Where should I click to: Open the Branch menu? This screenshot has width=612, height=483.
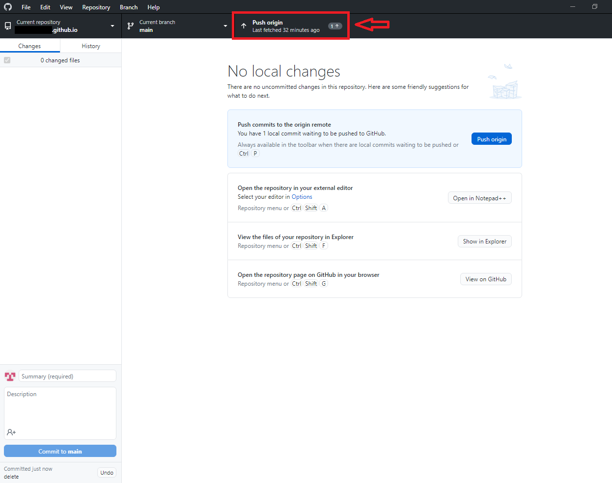(x=128, y=7)
